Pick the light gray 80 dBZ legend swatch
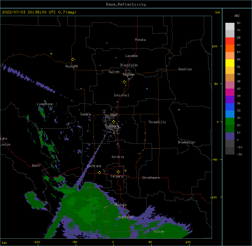The height and width of the screenshot is (246, 252). click(x=230, y=27)
